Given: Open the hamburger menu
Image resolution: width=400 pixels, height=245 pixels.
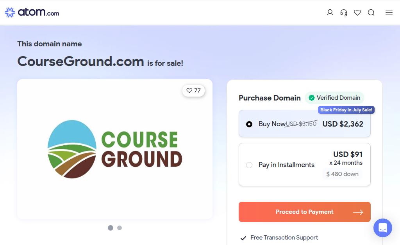Looking at the screenshot, I should (389, 12).
